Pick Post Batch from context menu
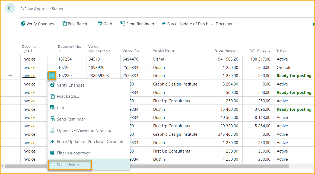The image size is (315, 174). tap(68, 96)
